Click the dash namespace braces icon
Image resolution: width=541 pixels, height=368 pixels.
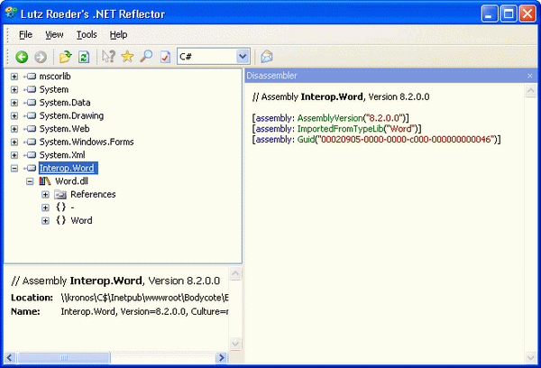tap(61, 207)
